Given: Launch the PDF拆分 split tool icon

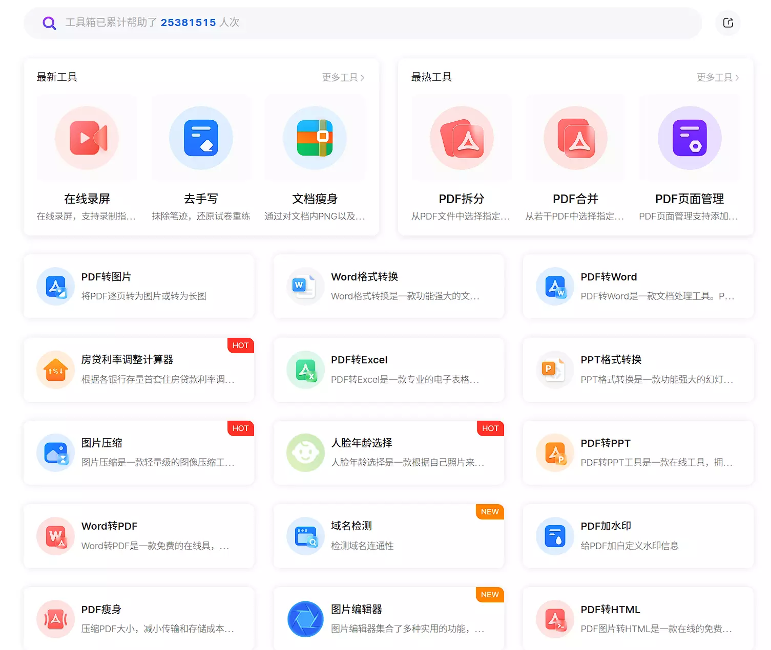Looking at the screenshot, I should (x=462, y=138).
